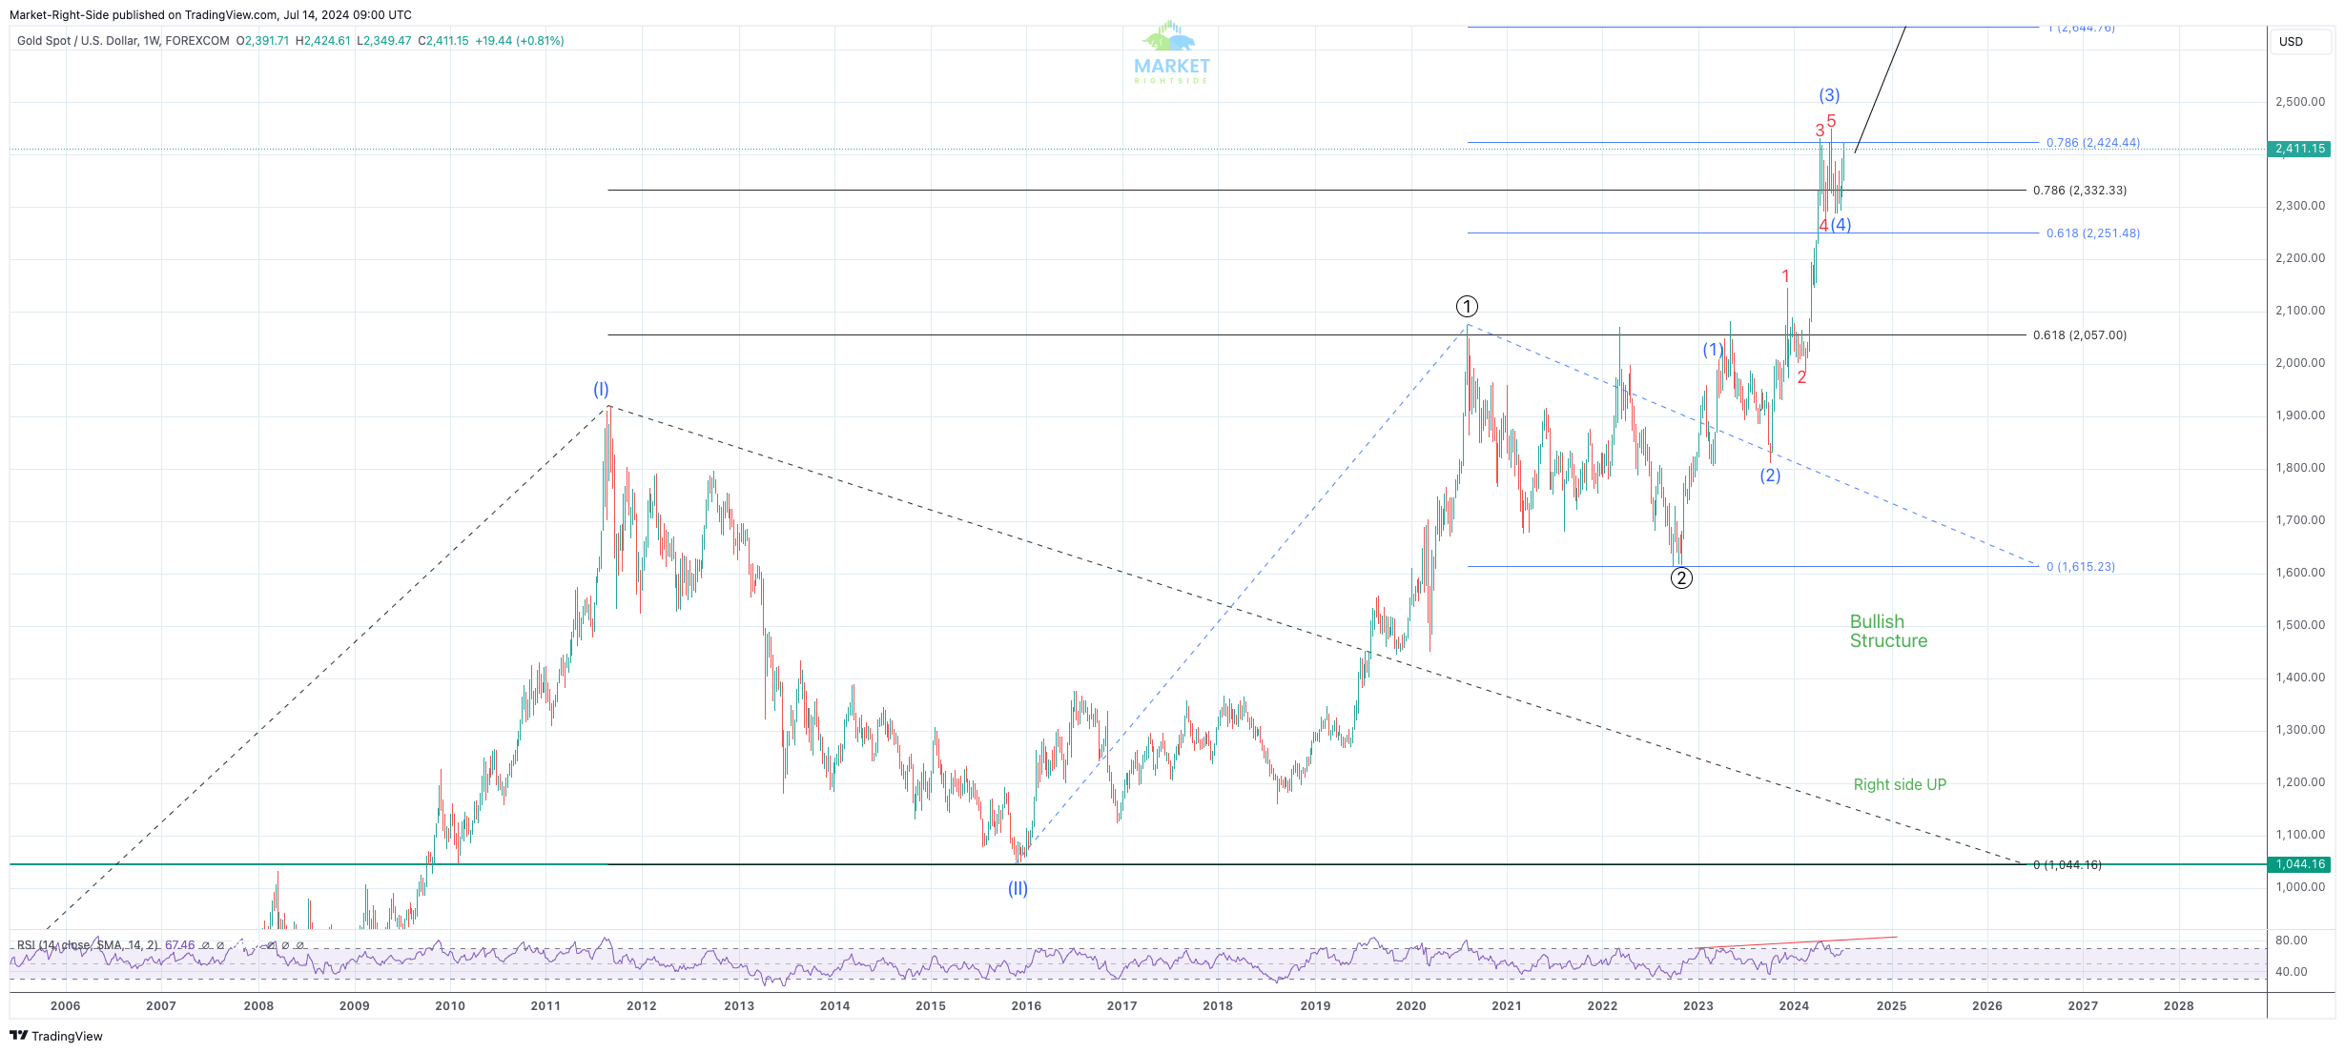The width and height of the screenshot is (2345, 1052).
Task: Click the 2016 label on time axis
Action: point(1026,1005)
